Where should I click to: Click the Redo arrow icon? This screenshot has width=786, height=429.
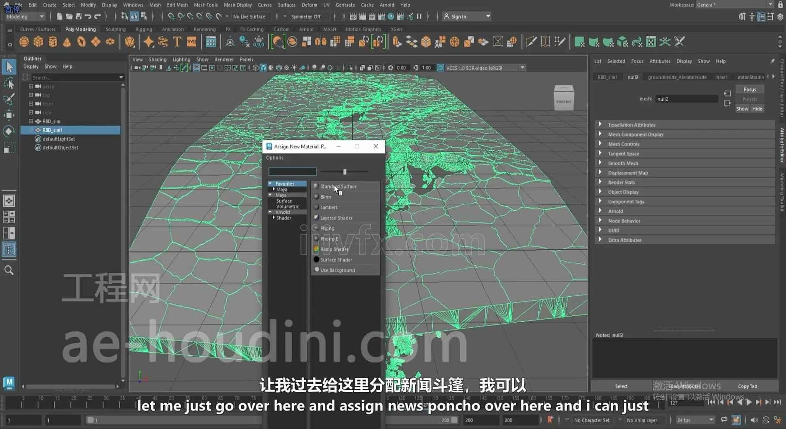97,16
